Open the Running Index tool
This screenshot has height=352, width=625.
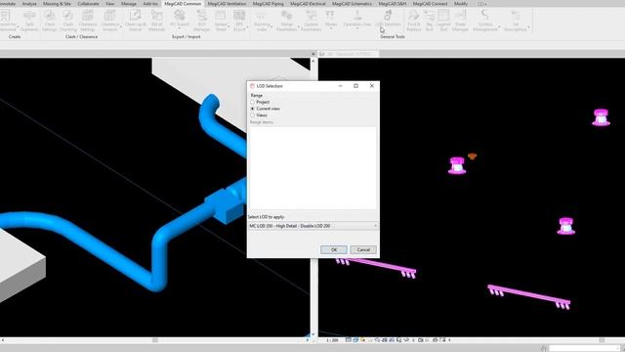coord(262,21)
